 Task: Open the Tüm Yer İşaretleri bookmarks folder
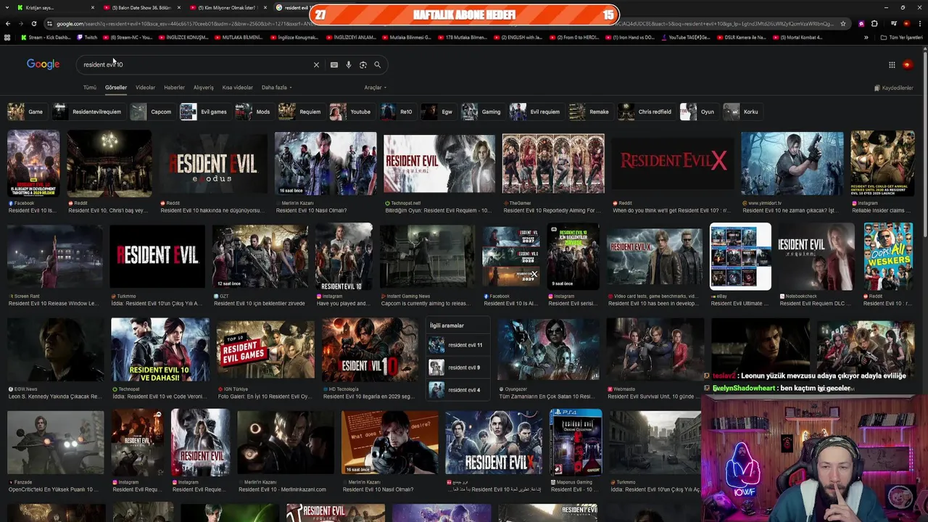pos(902,37)
